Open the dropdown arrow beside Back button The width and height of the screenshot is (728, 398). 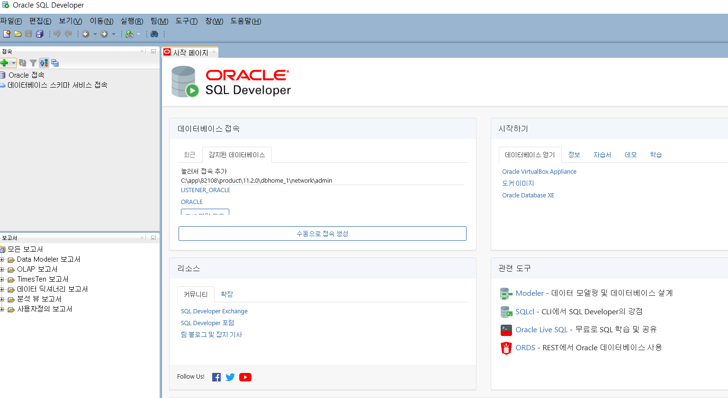[x=95, y=34]
